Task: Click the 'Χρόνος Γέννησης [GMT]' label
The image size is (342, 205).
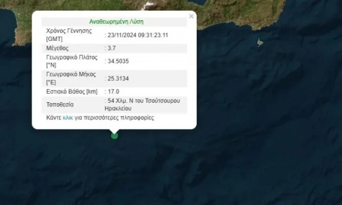Action: coord(69,35)
